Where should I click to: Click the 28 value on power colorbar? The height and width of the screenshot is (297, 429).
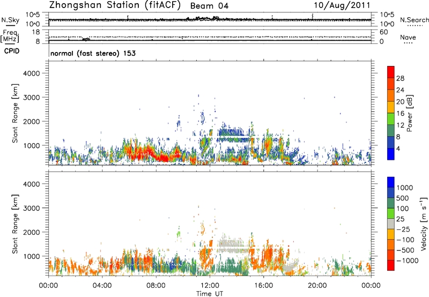(400, 78)
